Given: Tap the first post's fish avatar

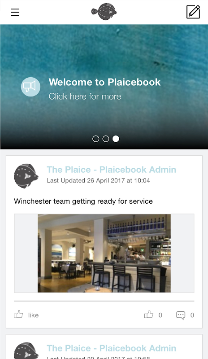Looking at the screenshot, I should 26,176.
